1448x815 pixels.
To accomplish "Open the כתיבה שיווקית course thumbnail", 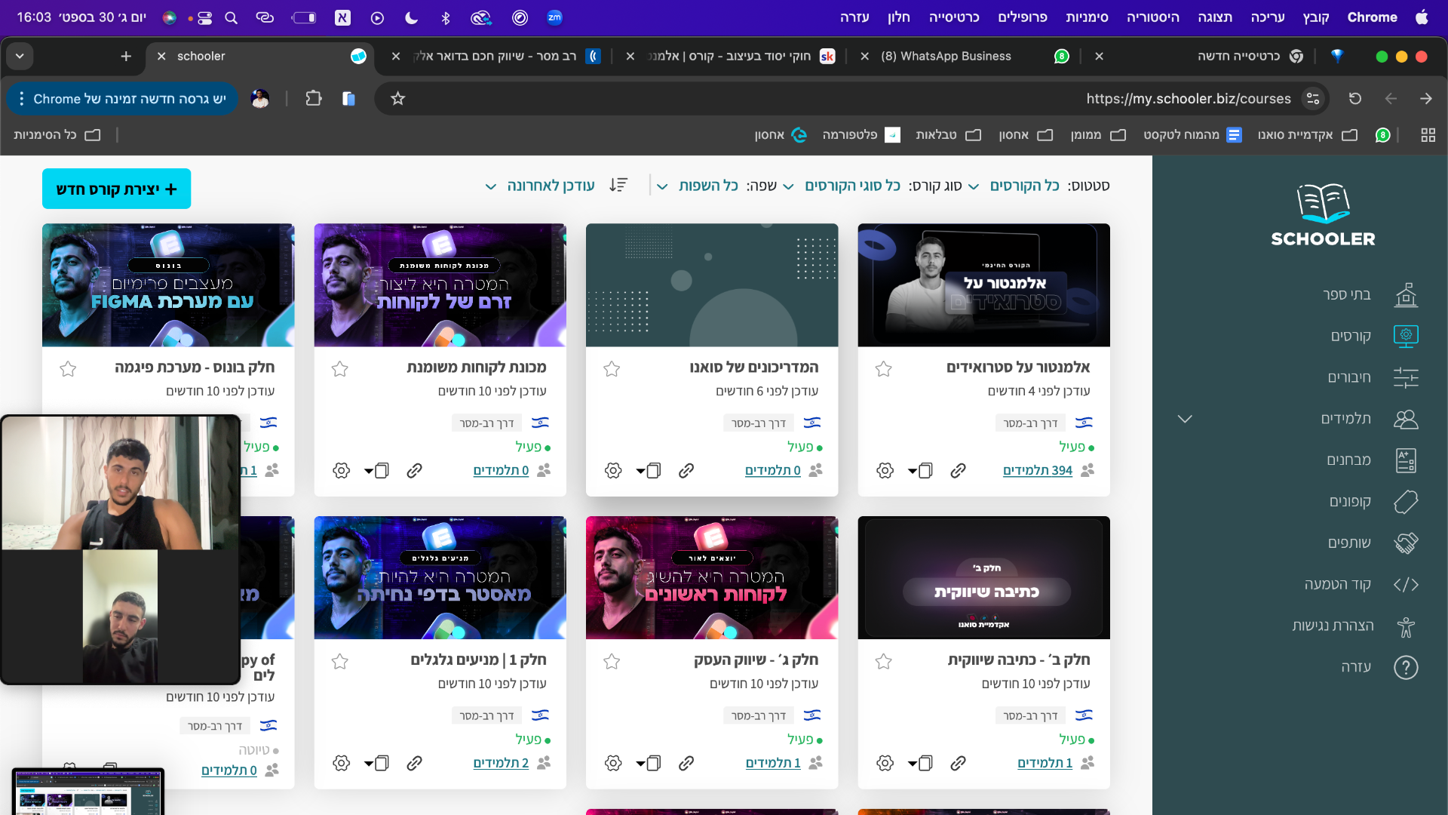I will pos(983,577).
